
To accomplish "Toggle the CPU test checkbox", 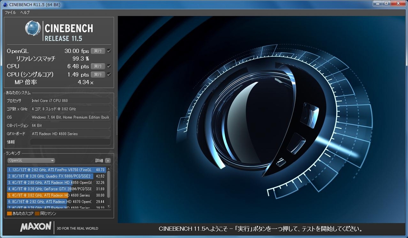I will coord(109,66).
